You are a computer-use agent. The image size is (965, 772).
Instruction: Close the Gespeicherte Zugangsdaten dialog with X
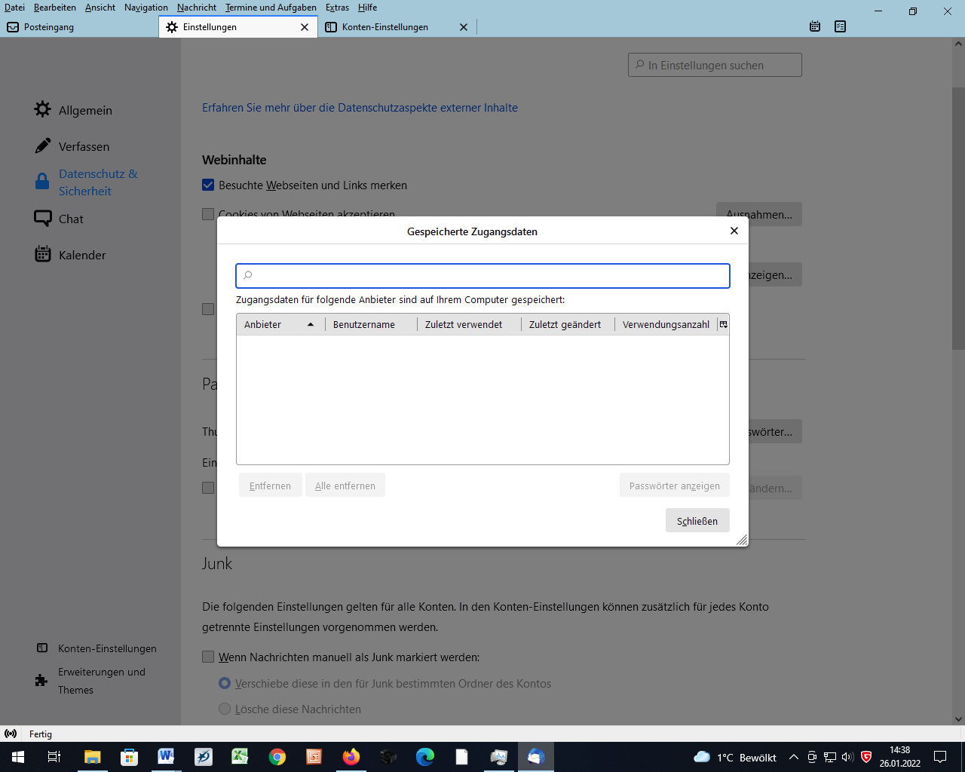[x=734, y=231]
